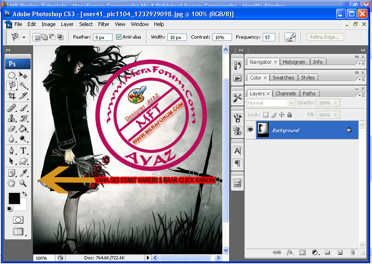Open the Image menu
The width and height of the screenshot is (372, 264).
48,24
